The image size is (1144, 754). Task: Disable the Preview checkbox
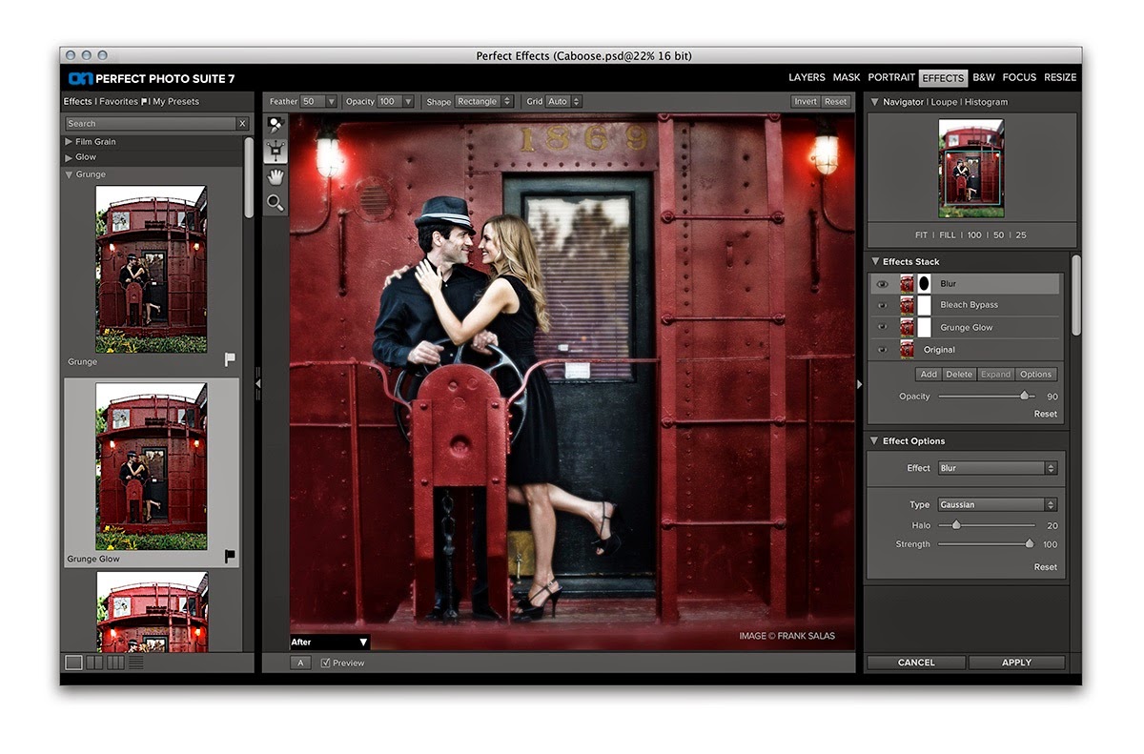(x=325, y=662)
